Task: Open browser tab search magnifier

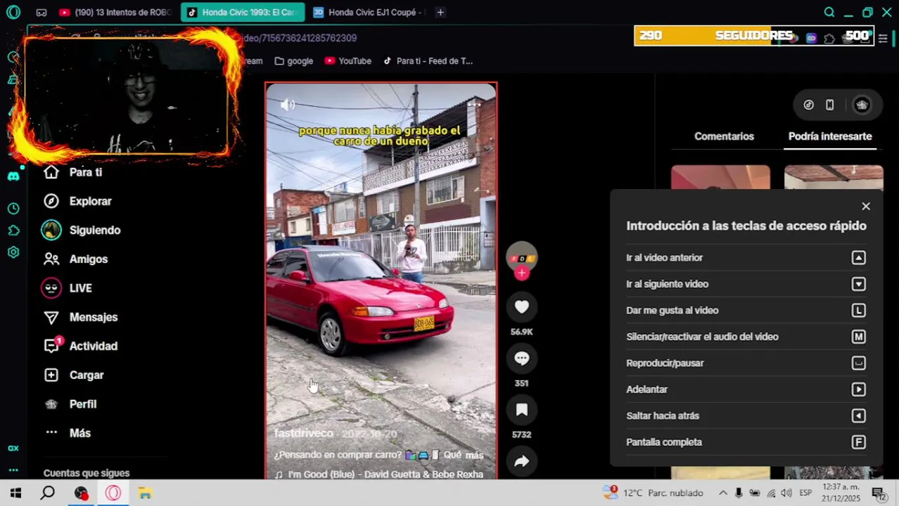Action: (829, 12)
